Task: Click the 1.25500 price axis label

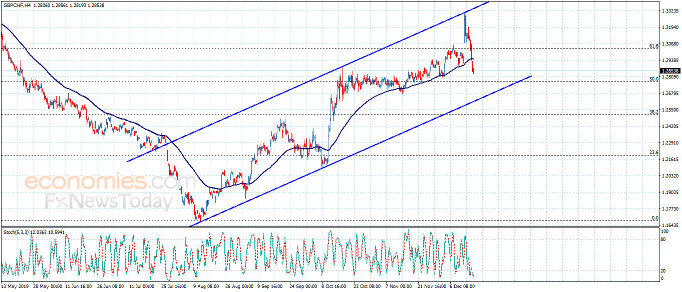Action: tap(669, 109)
